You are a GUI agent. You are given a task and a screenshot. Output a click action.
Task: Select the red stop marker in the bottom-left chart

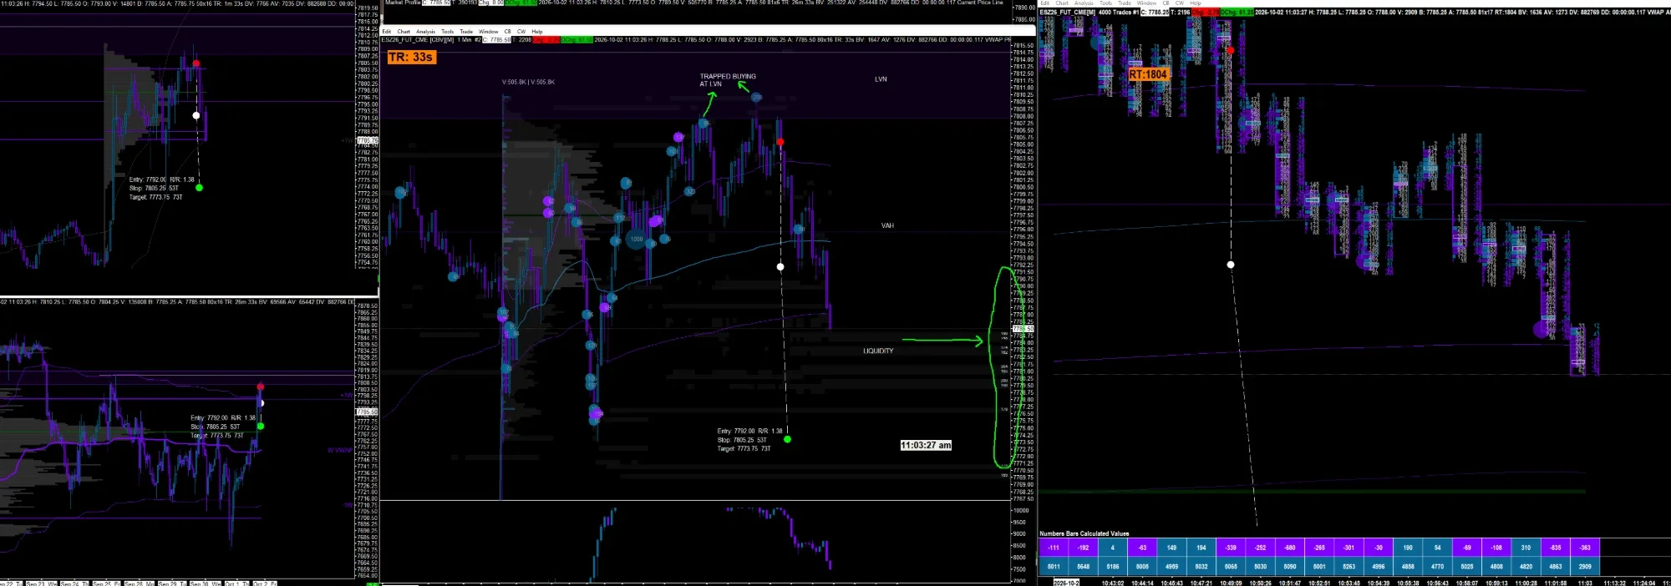pyautogui.click(x=261, y=386)
